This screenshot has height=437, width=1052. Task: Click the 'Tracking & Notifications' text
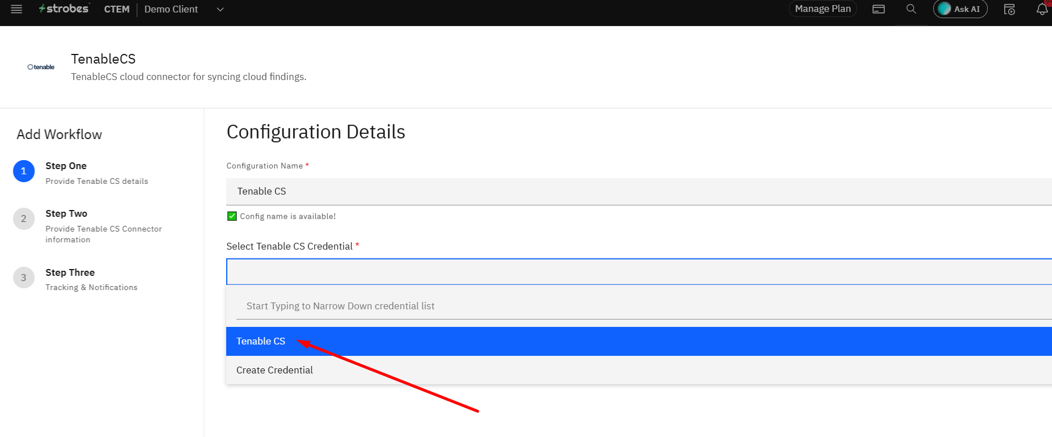[x=92, y=287]
